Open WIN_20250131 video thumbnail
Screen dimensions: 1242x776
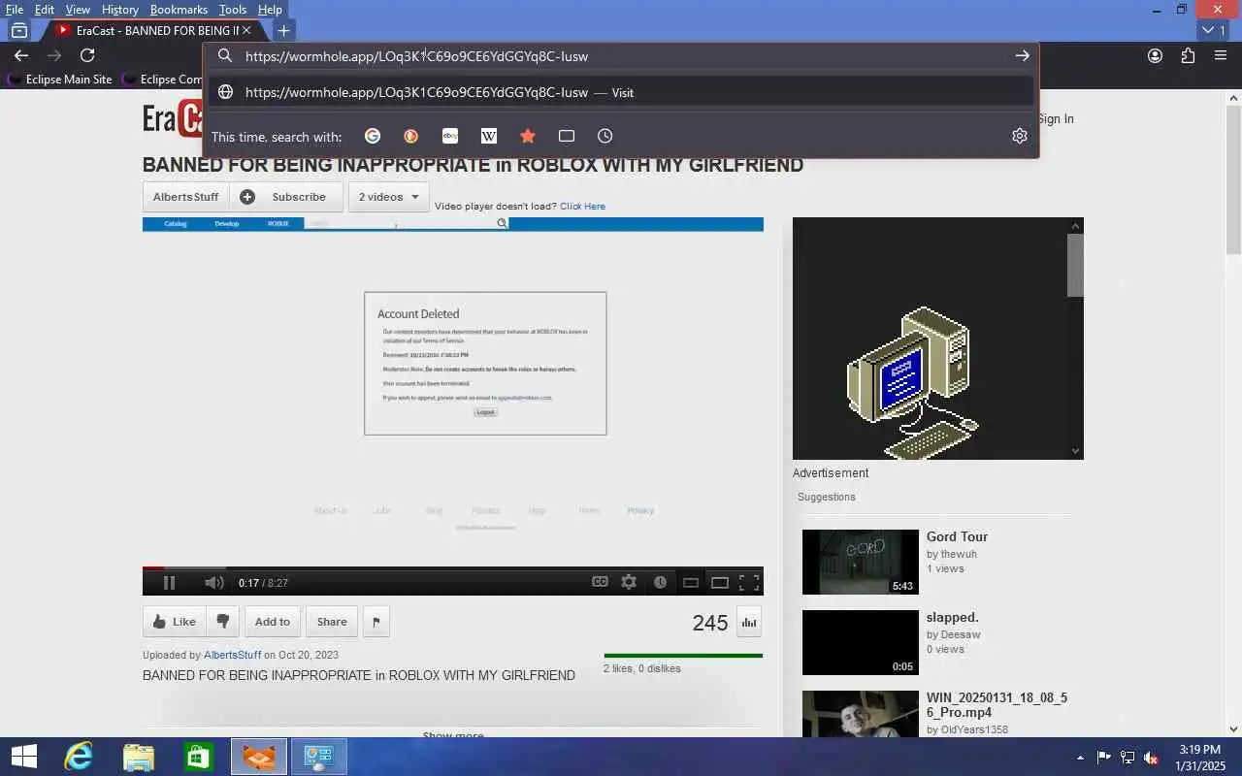click(860, 714)
